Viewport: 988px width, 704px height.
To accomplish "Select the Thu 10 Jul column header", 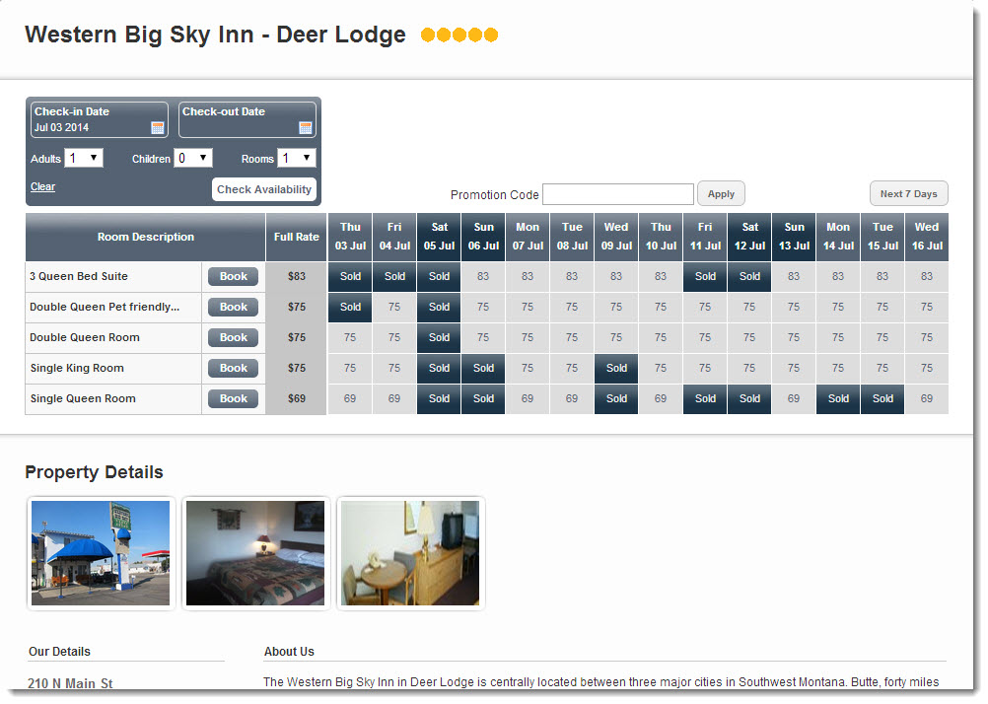I will coord(661,237).
